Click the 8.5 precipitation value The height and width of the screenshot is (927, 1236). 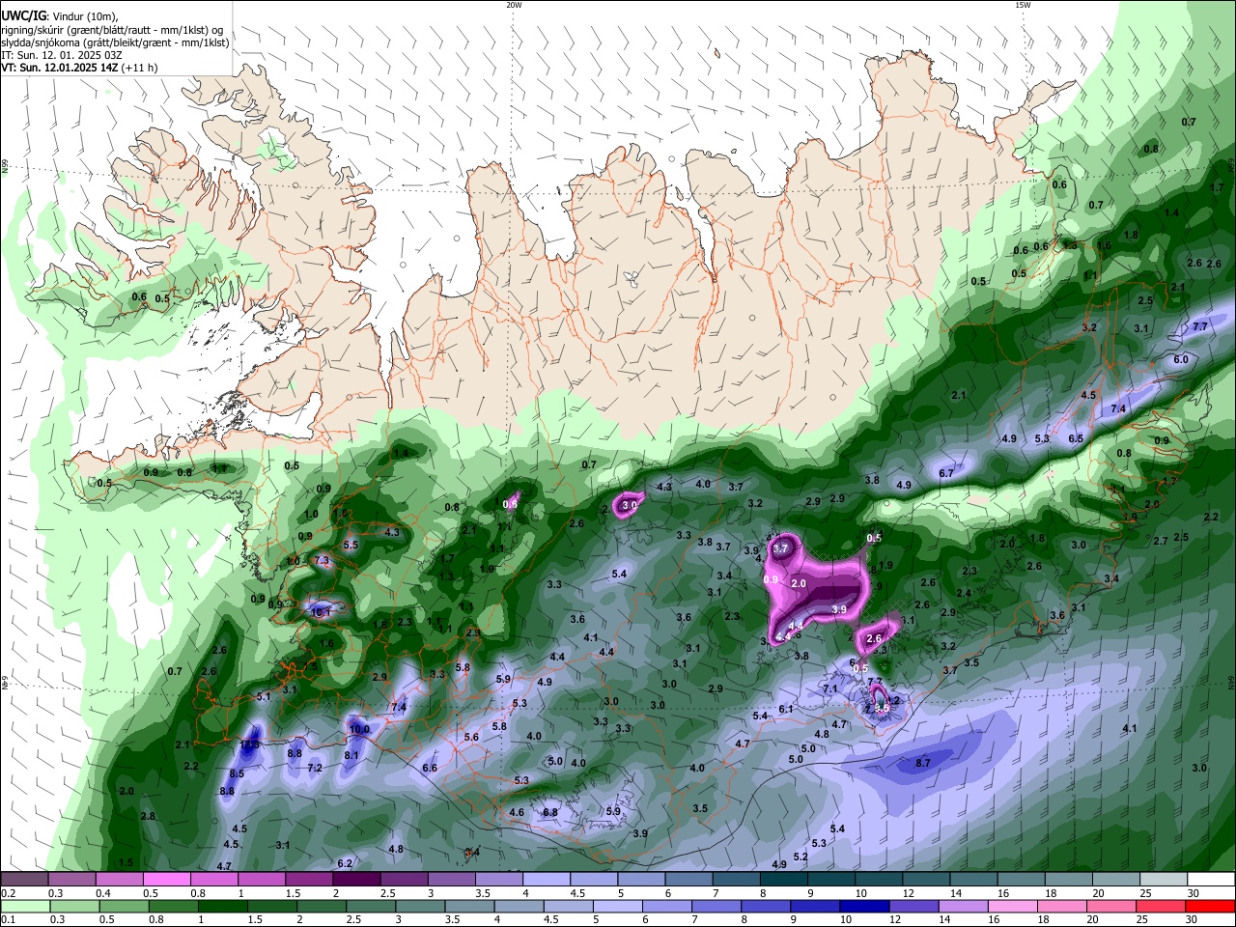[238, 773]
